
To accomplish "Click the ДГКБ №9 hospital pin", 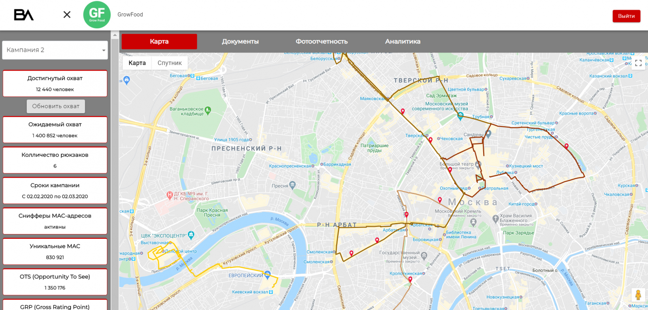I will 170,195.
